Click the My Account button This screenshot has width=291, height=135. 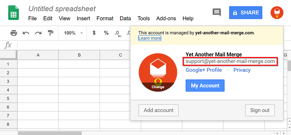pos(205,86)
